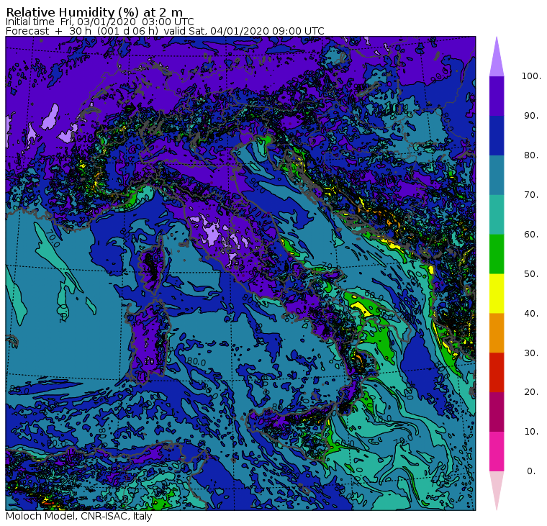Select the 20-30 red legend swatch

[x=497, y=373]
